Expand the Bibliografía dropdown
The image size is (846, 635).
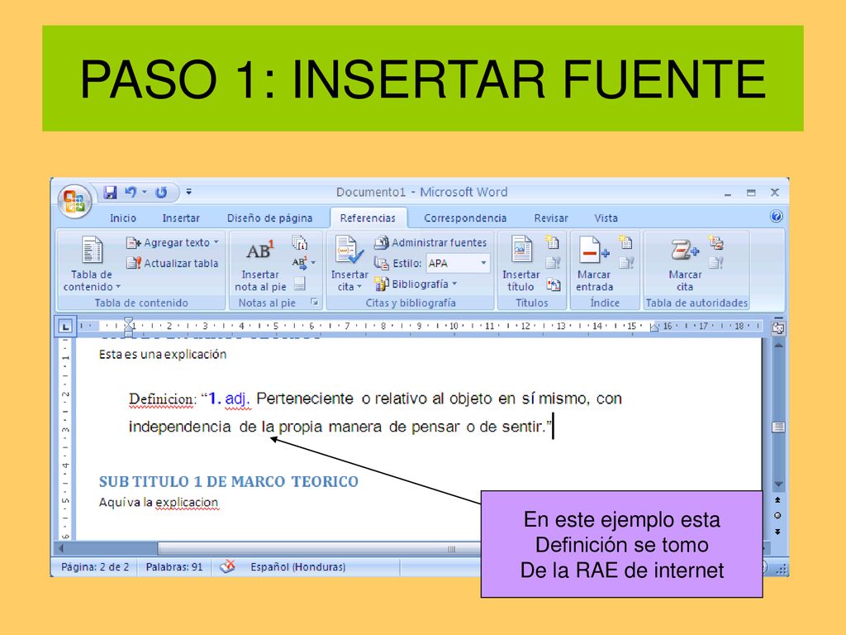416,284
